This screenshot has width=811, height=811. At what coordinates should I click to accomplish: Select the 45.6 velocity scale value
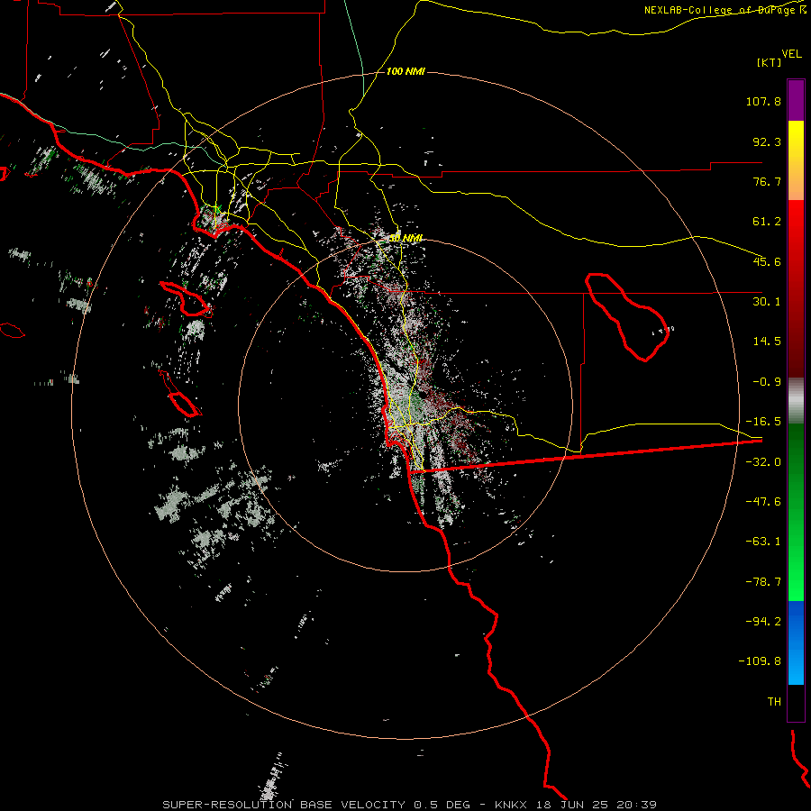[x=767, y=261]
